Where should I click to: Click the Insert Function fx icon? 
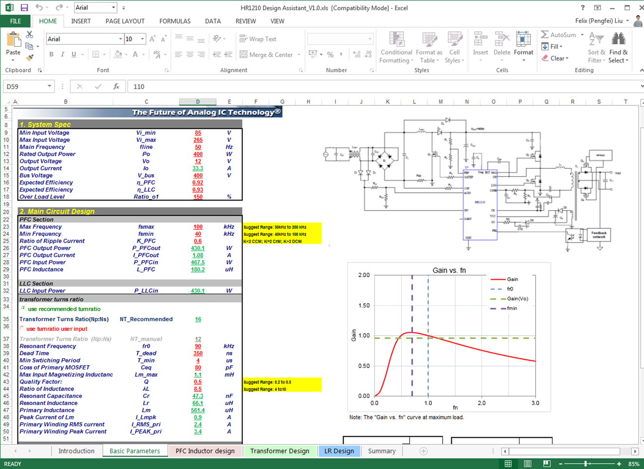point(116,86)
